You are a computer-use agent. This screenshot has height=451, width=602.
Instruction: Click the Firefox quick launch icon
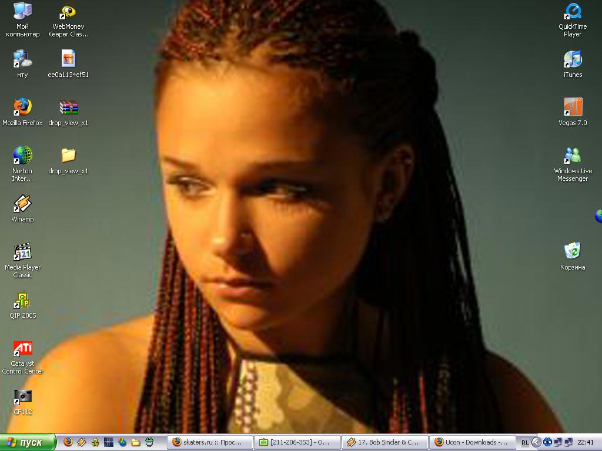click(68, 442)
